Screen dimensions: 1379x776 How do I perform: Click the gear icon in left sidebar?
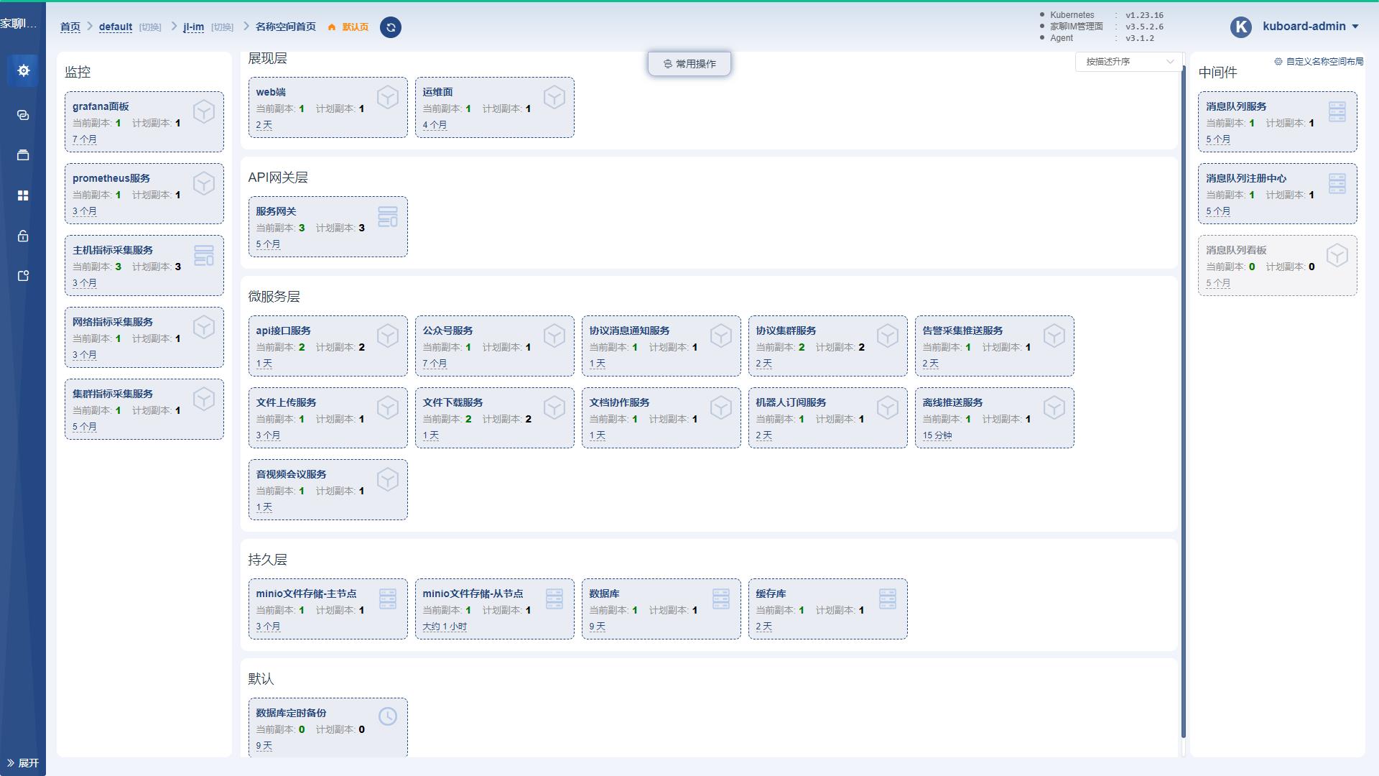coord(23,70)
